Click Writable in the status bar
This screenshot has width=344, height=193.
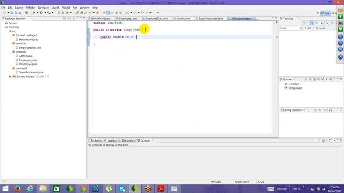click(x=216, y=182)
